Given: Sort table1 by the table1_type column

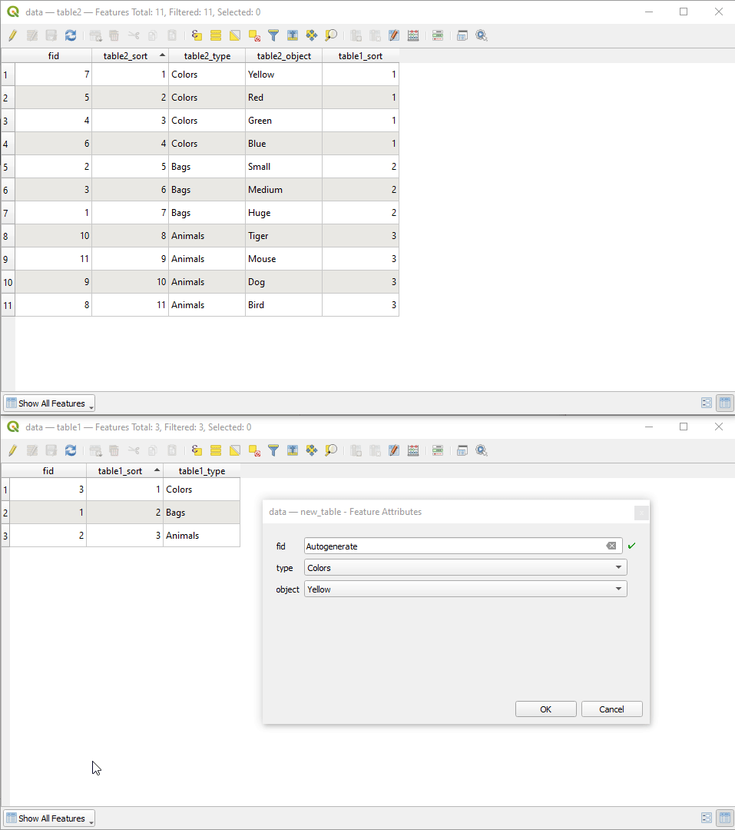Looking at the screenshot, I should (x=201, y=470).
